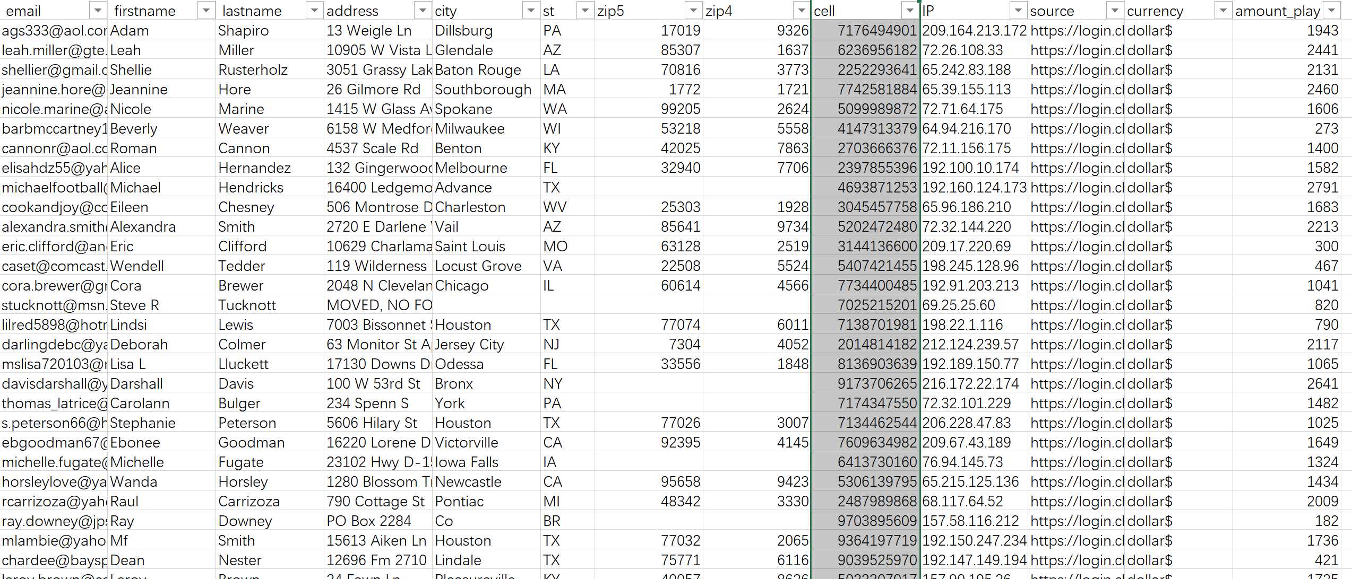The height and width of the screenshot is (579, 1352).
Task: Open the IP column filter dropdown
Action: pyautogui.click(x=1018, y=11)
